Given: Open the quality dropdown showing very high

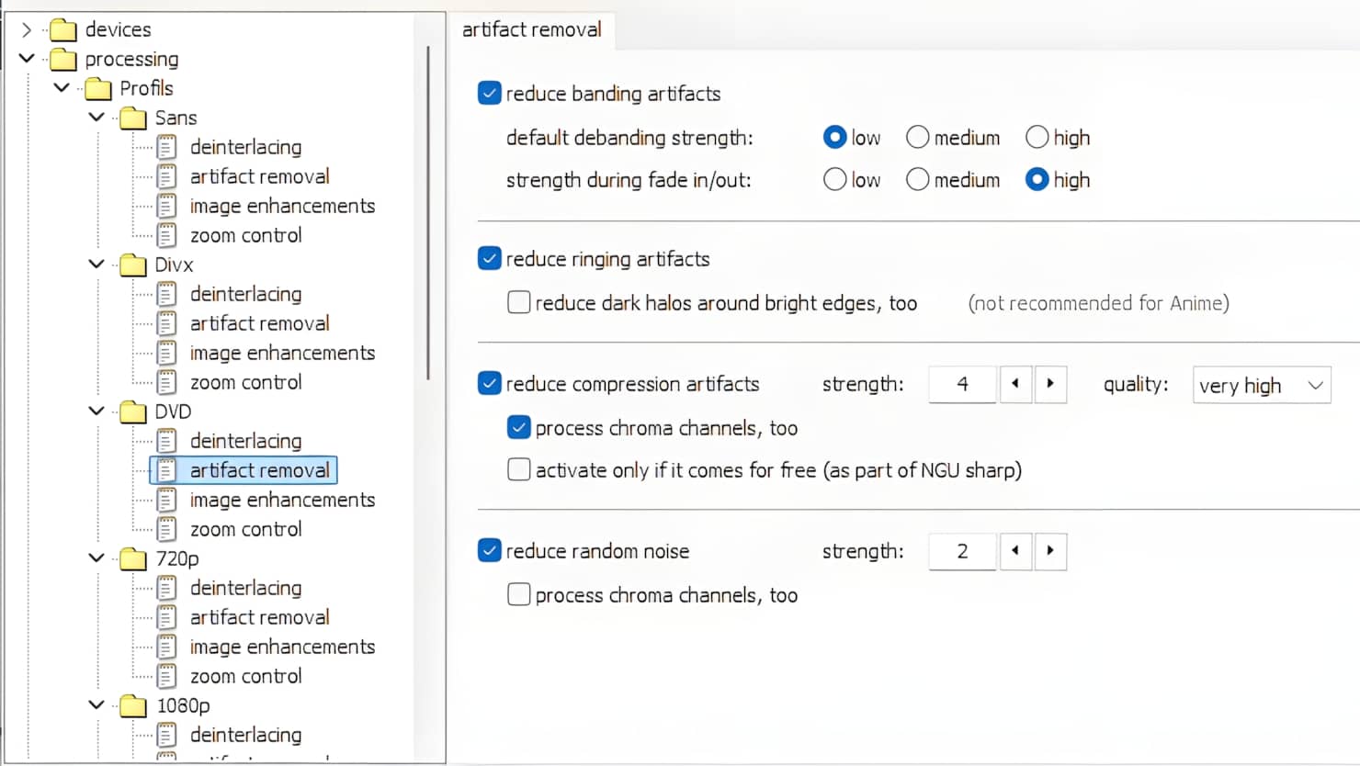Looking at the screenshot, I should click(x=1261, y=386).
